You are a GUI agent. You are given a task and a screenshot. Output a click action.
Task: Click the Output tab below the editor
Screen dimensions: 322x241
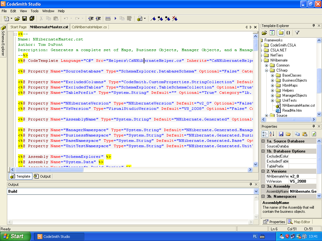point(42,176)
